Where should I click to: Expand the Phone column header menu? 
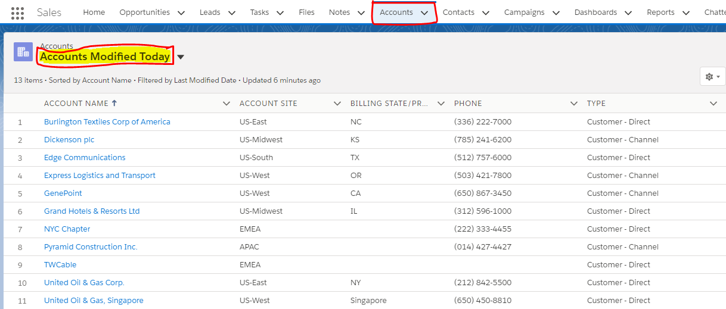(574, 104)
